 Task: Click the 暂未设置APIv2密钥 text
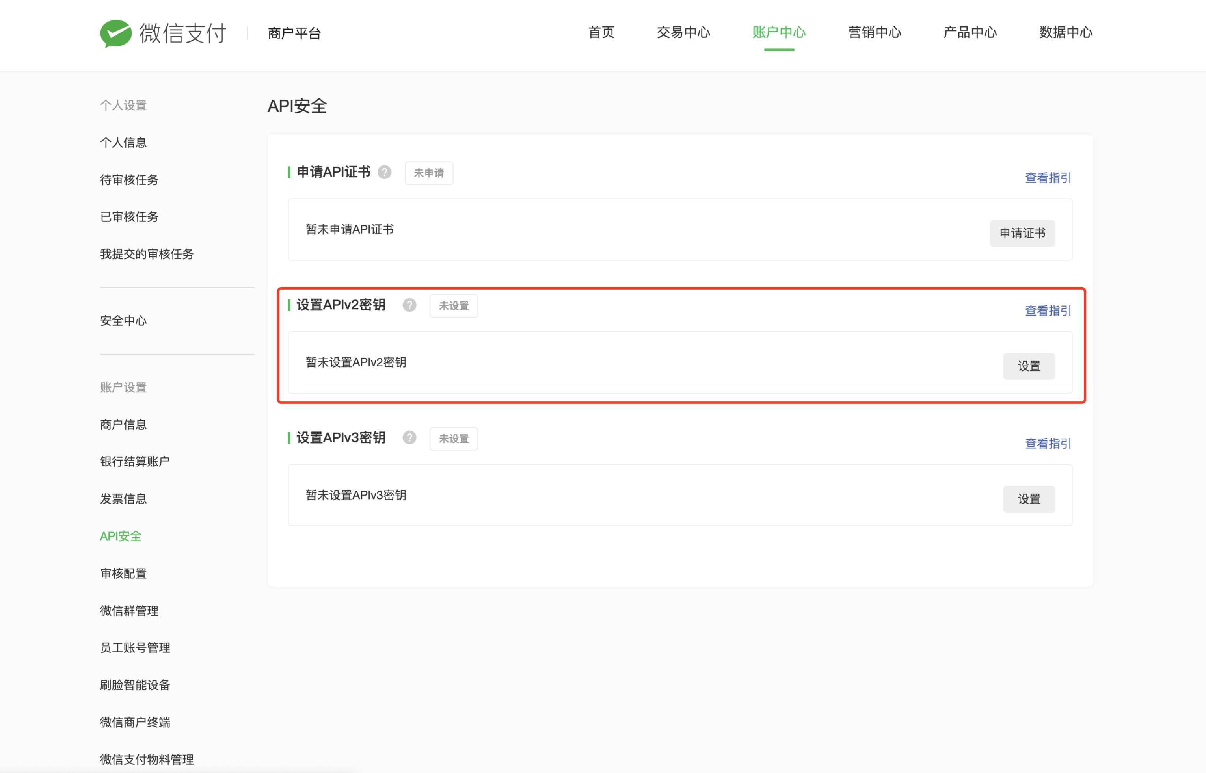[356, 362]
